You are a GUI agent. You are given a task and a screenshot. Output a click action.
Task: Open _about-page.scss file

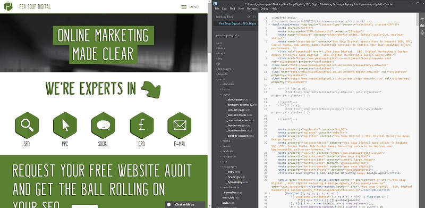(x=237, y=99)
